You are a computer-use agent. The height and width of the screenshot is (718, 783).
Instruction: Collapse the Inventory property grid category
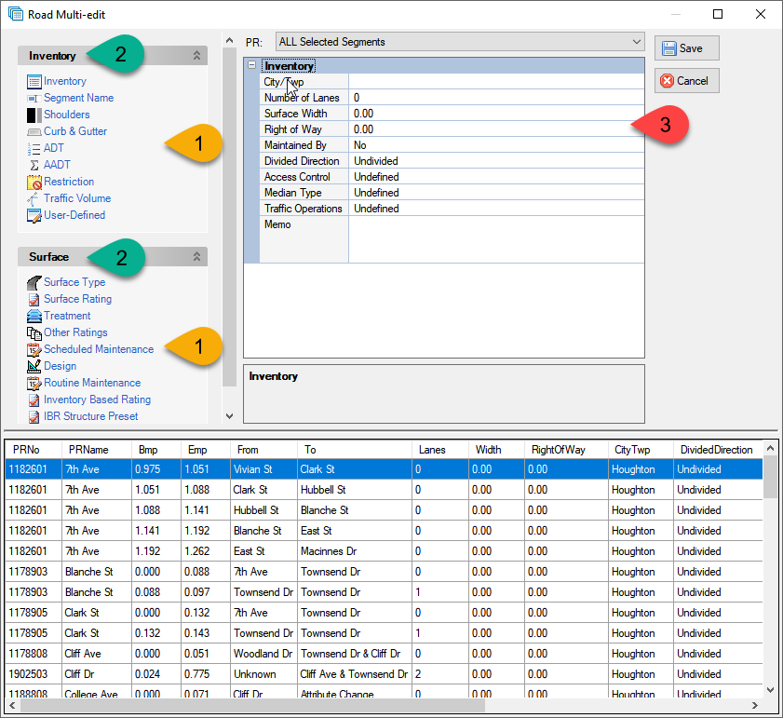[251, 65]
